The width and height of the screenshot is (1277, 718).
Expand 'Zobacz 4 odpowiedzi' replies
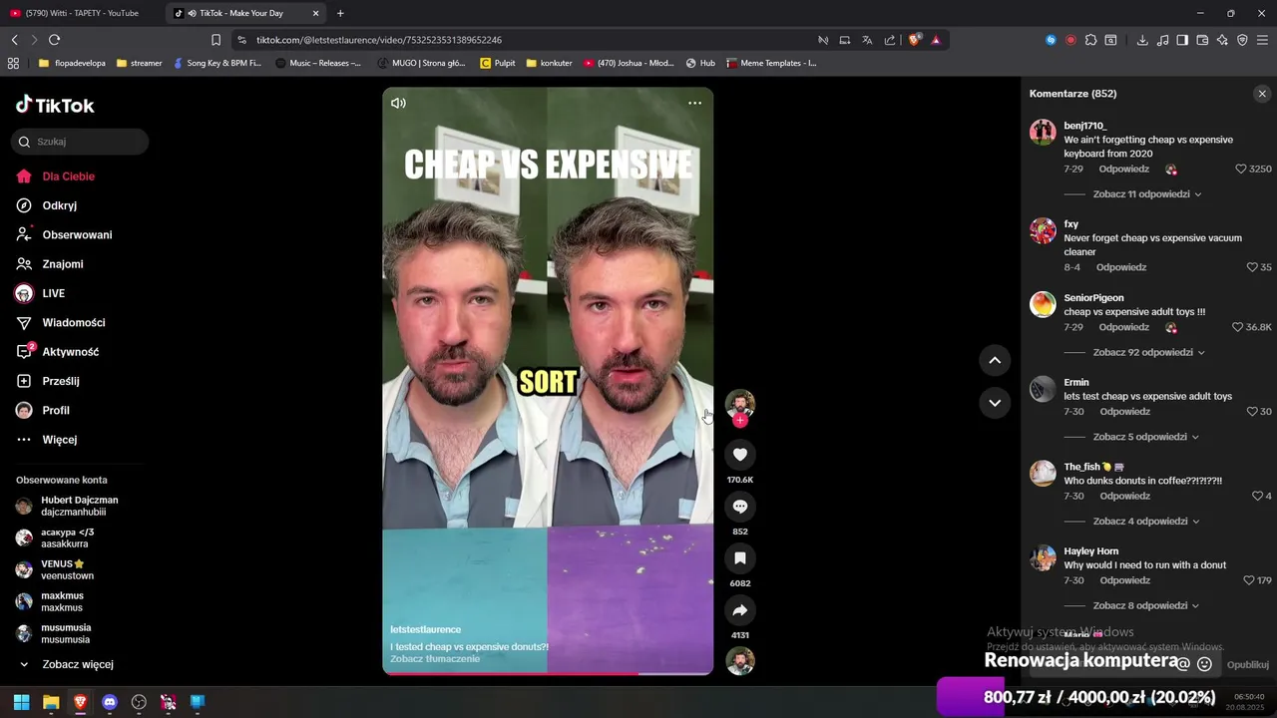(x=1145, y=522)
